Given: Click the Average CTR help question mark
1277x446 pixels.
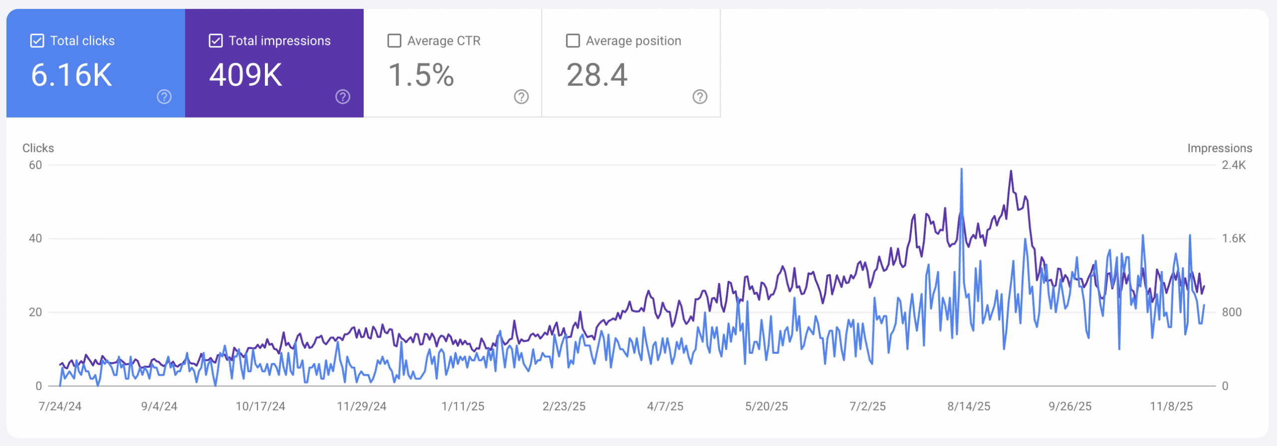Looking at the screenshot, I should 521,97.
